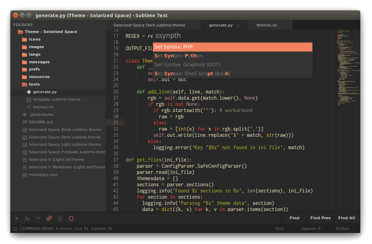372x244 pixels.
Task: Switch to Solarized Space Dark.sublime-theme tab
Action: 149,25
